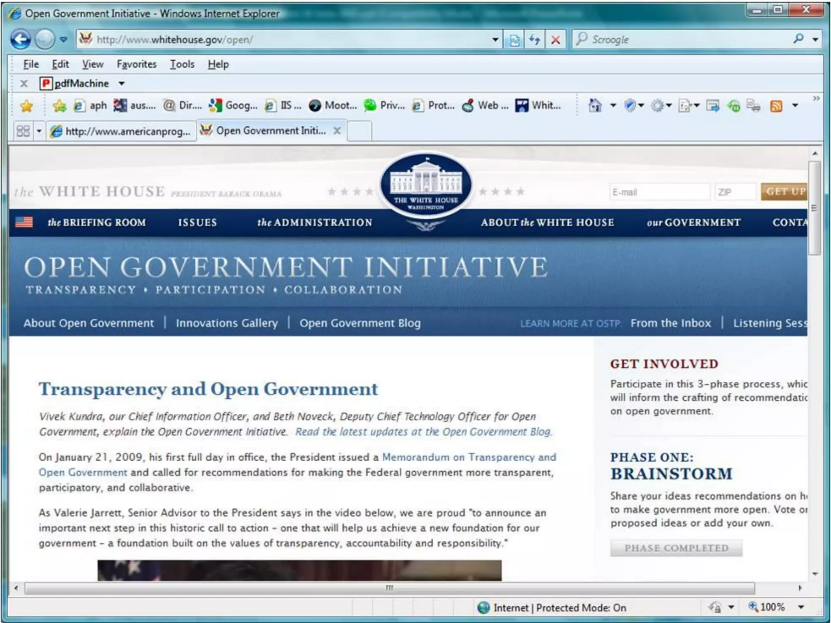
Task: Close the pdfMachine toolbar
Action: click(x=24, y=84)
